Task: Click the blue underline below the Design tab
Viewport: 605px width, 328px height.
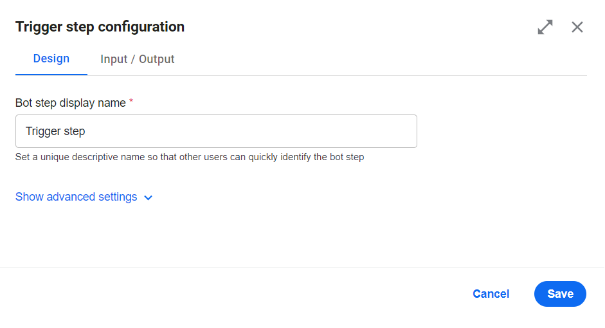Action: [x=51, y=75]
